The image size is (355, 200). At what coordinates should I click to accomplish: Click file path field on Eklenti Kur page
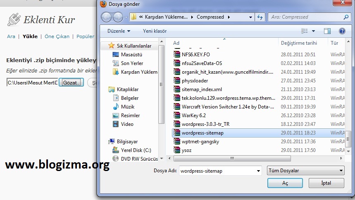(x=32, y=82)
